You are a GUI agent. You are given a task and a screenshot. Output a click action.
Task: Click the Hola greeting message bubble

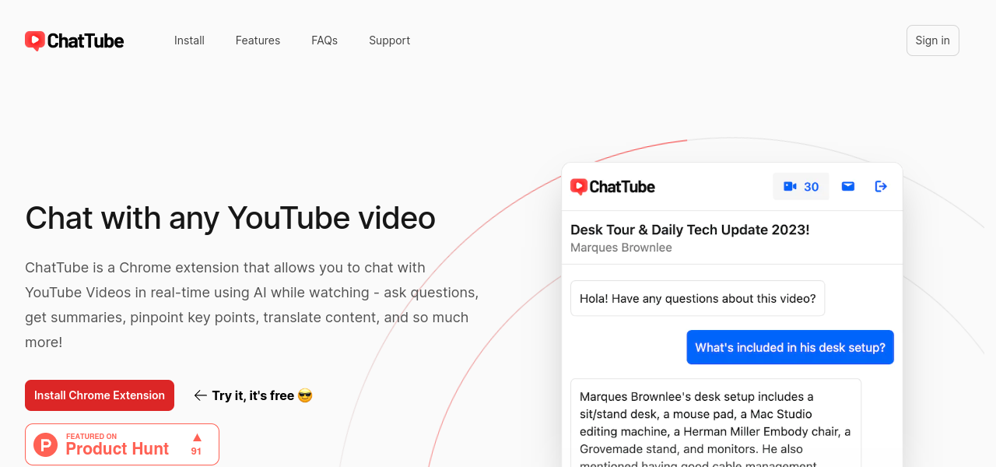click(697, 299)
